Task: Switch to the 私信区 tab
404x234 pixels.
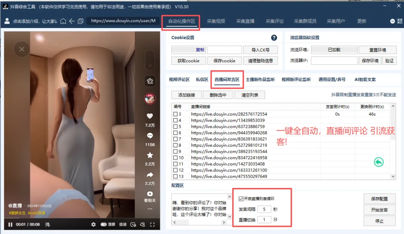Action: click(x=202, y=79)
